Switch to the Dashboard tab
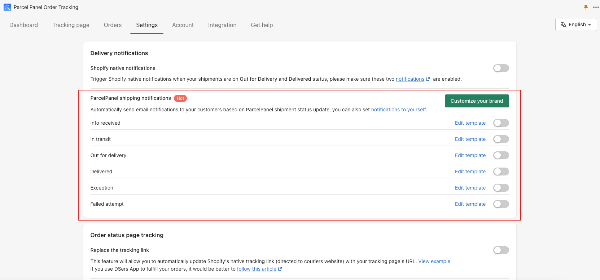This screenshot has height=280, width=600. (23, 25)
